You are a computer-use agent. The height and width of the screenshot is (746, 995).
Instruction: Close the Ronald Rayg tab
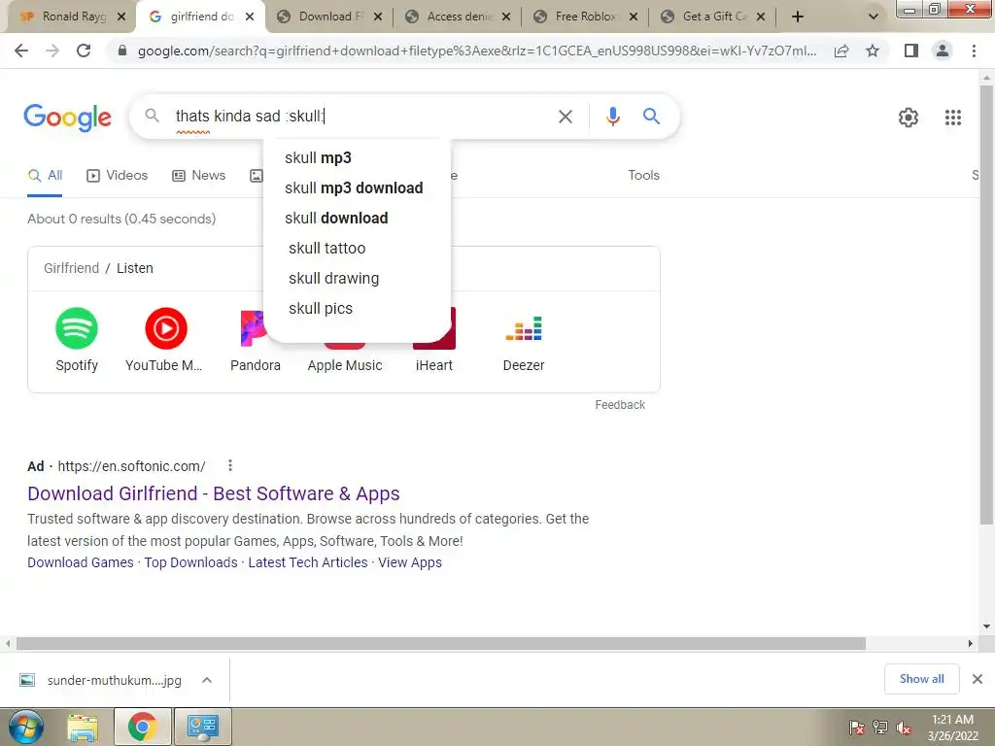(121, 17)
